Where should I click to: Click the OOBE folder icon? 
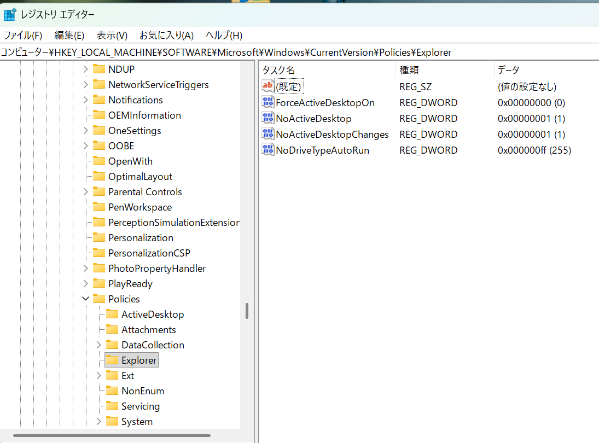pyautogui.click(x=99, y=145)
